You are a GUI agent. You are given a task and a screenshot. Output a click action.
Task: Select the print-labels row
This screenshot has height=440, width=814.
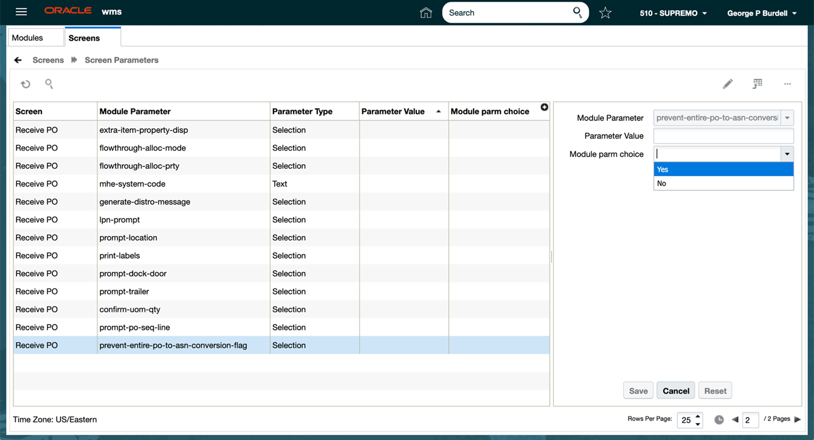281,255
